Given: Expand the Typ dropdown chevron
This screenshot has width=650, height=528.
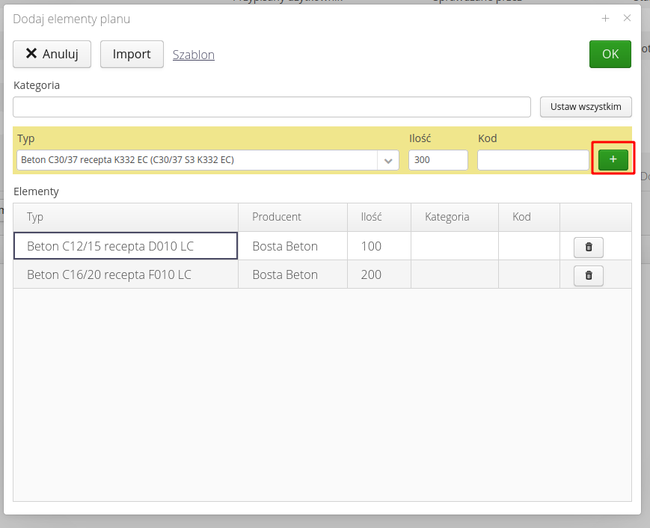Looking at the screenshot, I should (x=388, y=160).
